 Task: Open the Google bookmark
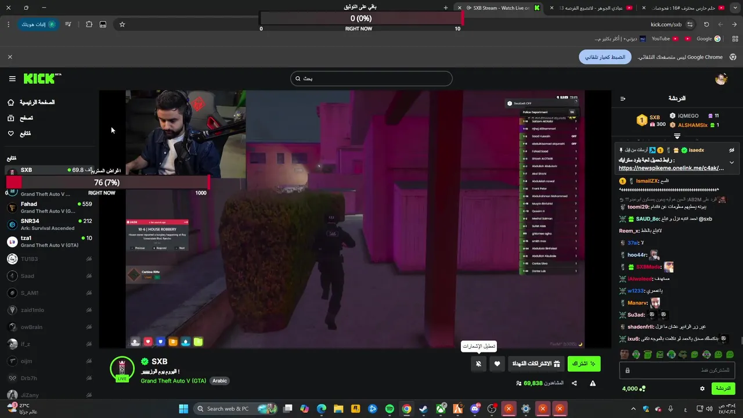(x=708, y=39)
